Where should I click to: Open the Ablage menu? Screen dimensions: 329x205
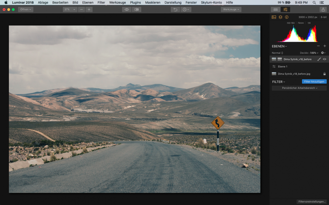[x=43, y=2]
